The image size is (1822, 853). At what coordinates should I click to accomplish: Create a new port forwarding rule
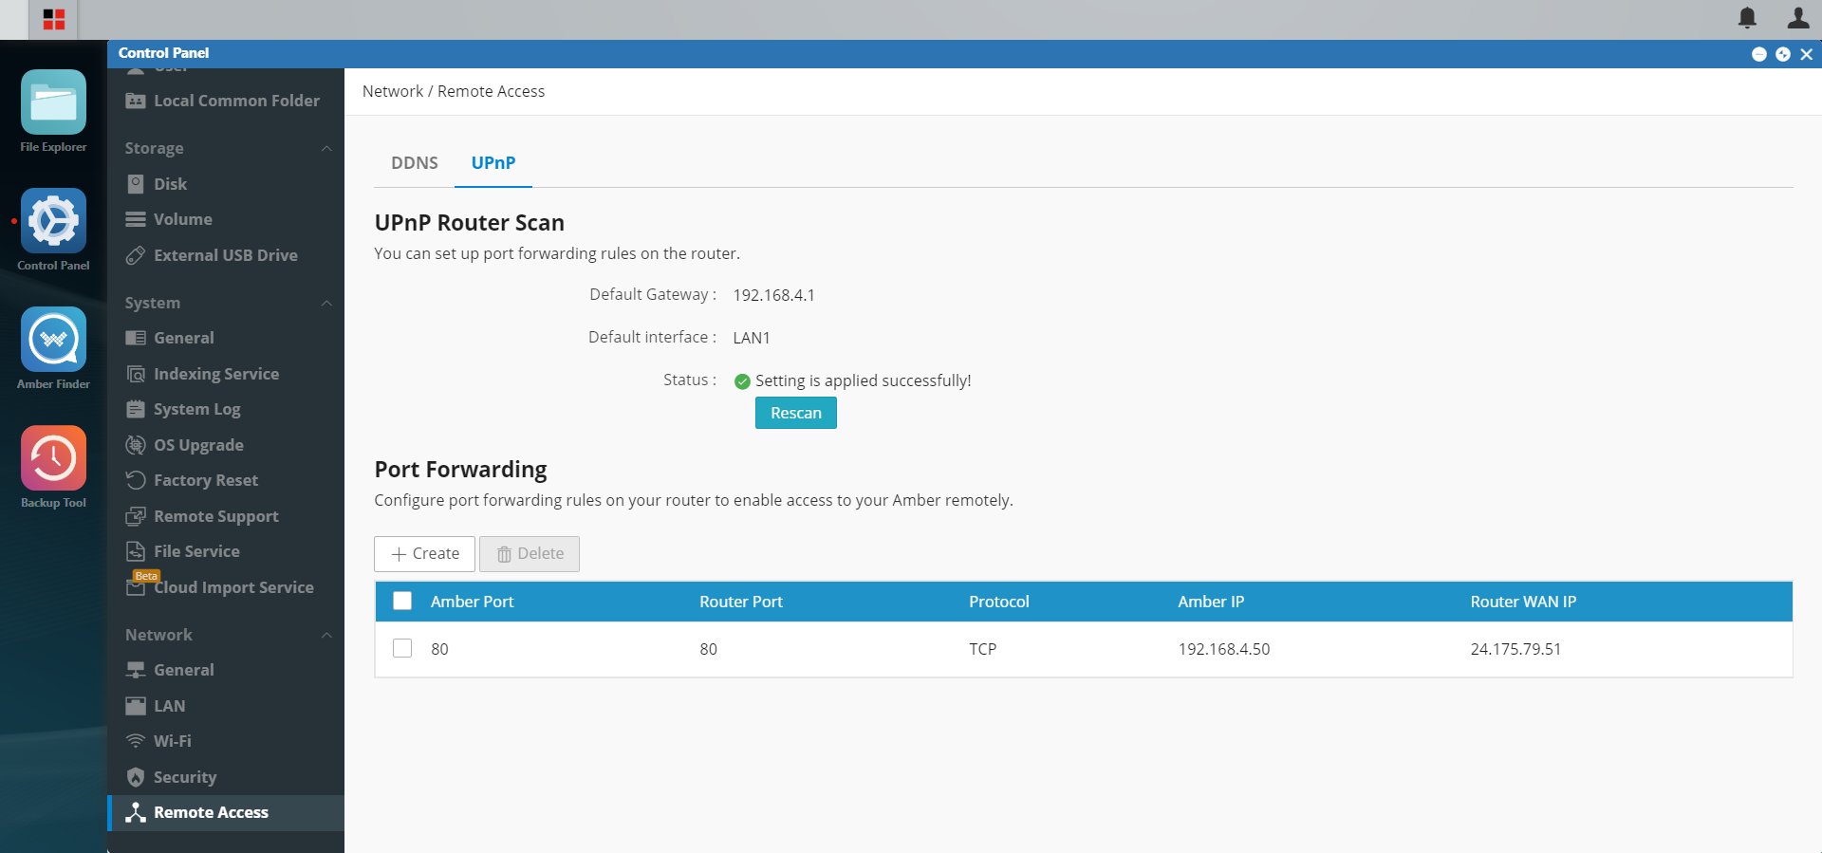(x=425, y=554)
